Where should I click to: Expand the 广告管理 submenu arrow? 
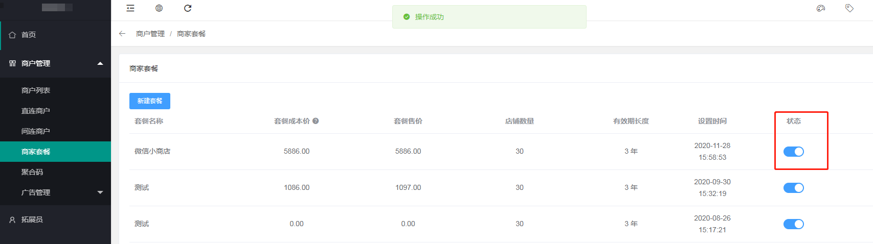[100, 192]
